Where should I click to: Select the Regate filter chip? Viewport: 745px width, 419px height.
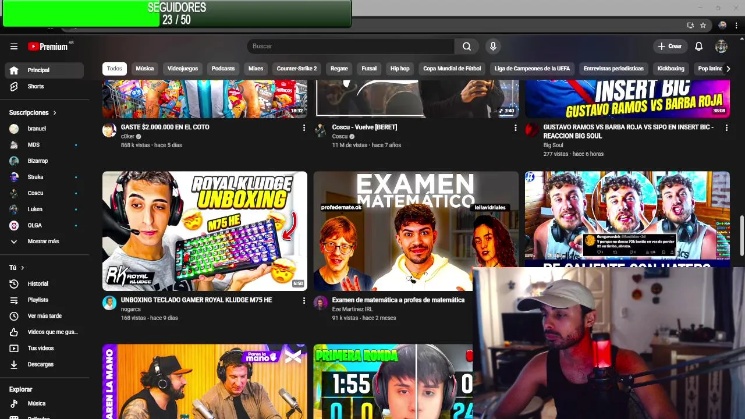pyautogui.click(x=339, y=69)
